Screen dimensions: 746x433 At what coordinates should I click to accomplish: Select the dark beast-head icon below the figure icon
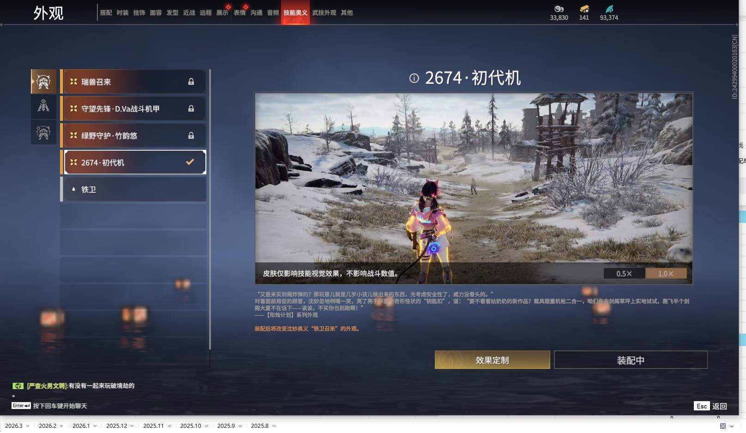coord(43,132)
